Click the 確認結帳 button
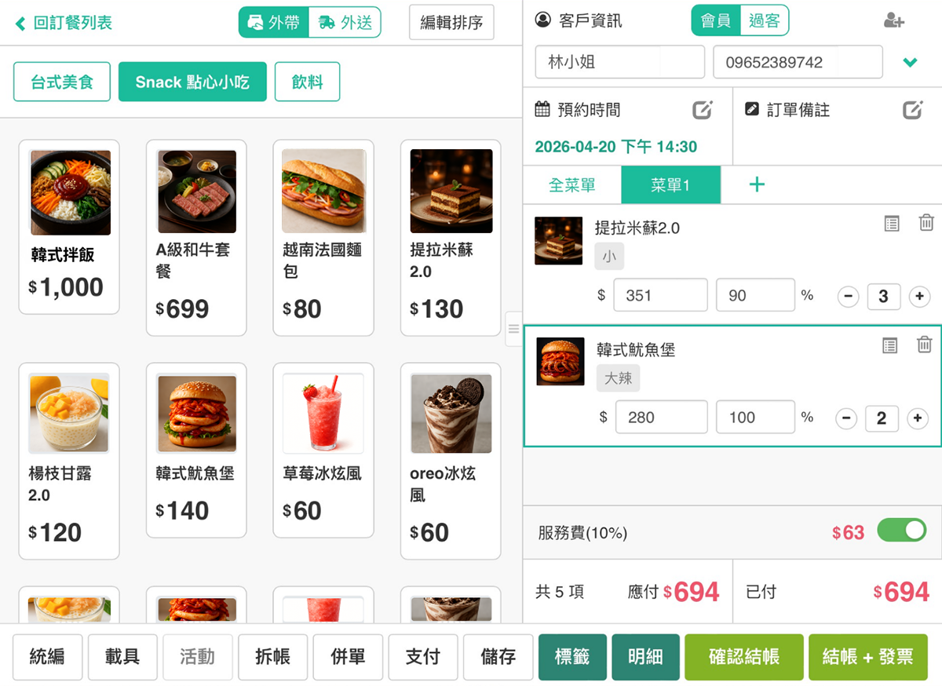 744,657
